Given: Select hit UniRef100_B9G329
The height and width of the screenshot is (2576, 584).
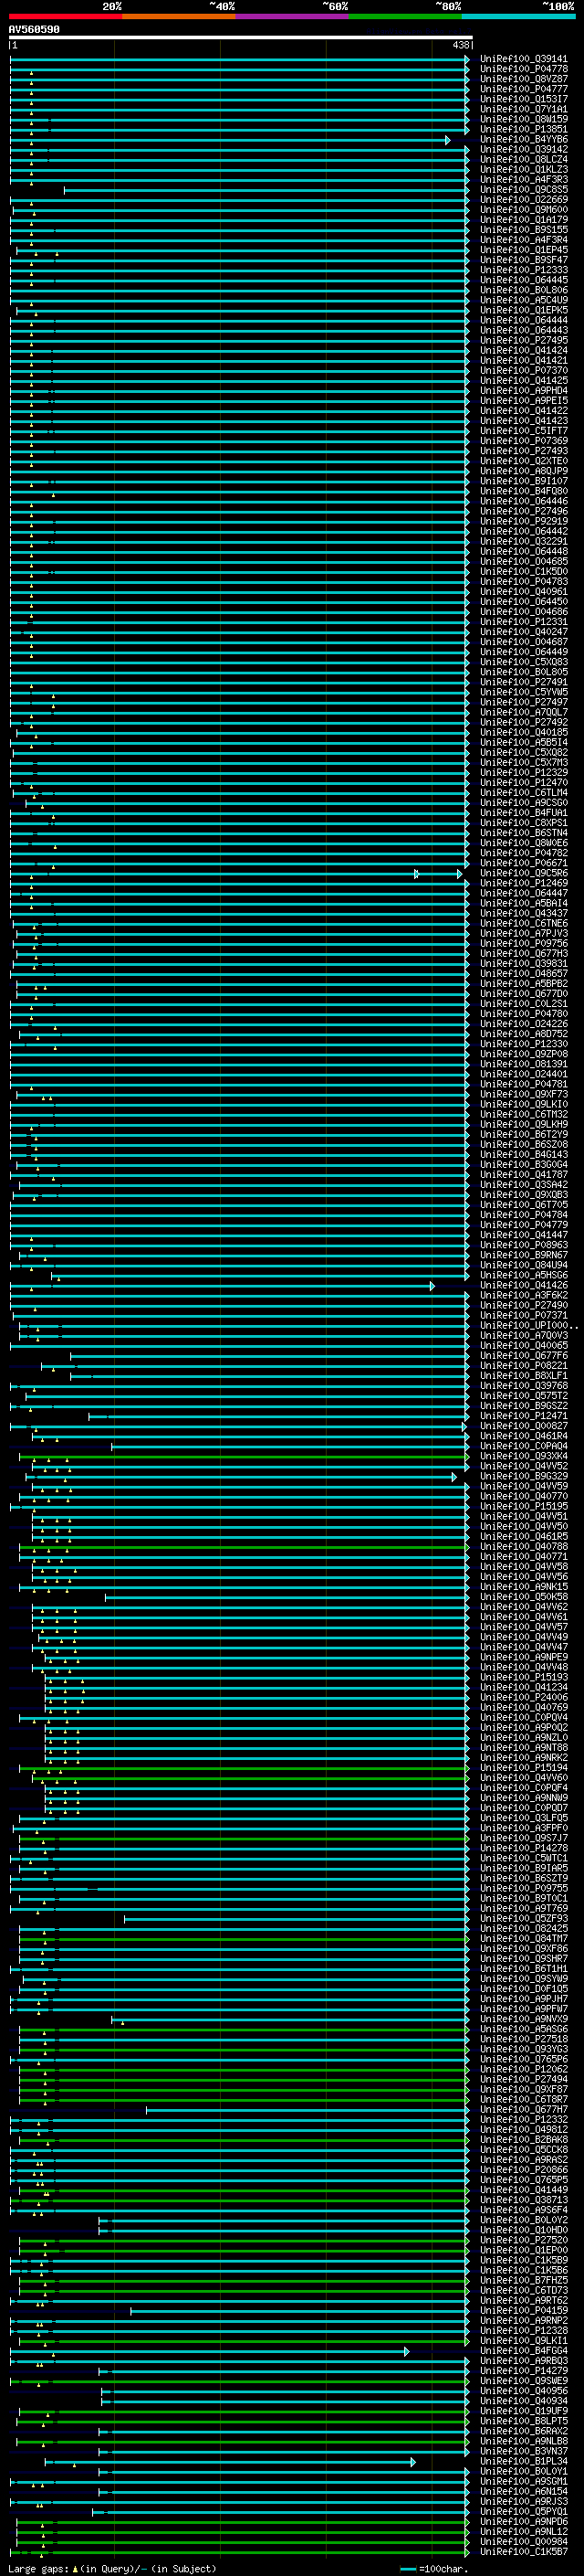Looking at the screenshot, I should click(523, 1476).
